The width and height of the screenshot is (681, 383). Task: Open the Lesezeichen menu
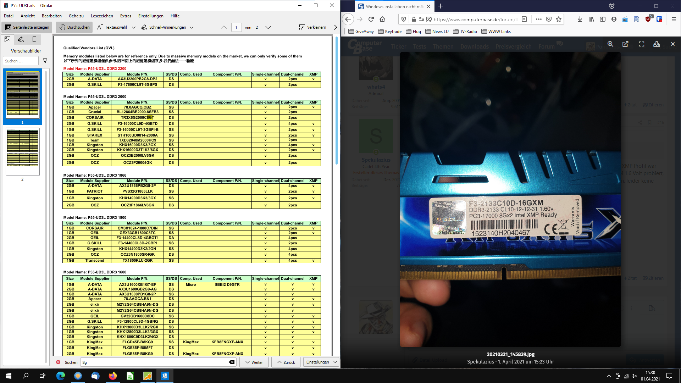click(102, 16)
